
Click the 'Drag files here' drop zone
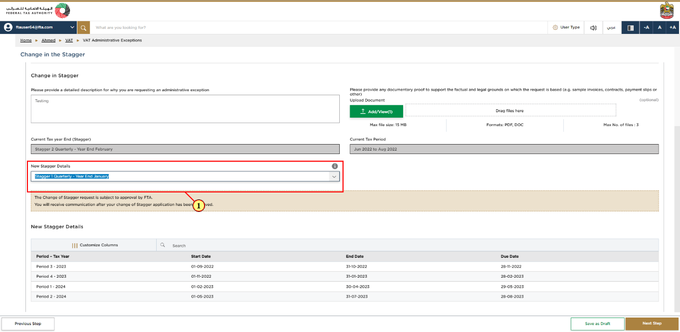(511, 110)
